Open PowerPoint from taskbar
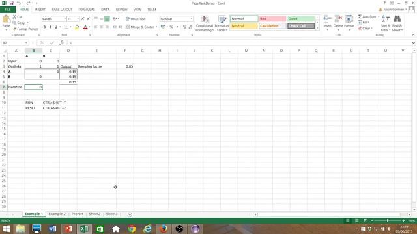The width and height of the screenshot is (417, 234). point(68,229)
